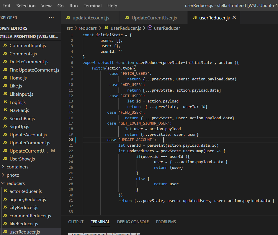This screenshot has width=278, height=235.
Task: Open the Run menu
Action: (73, 6)
